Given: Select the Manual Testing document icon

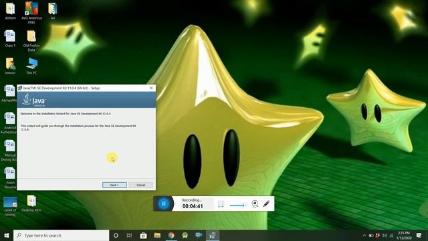Looking at the screenshot, I should pyautogui.click(x=9, y=151).
